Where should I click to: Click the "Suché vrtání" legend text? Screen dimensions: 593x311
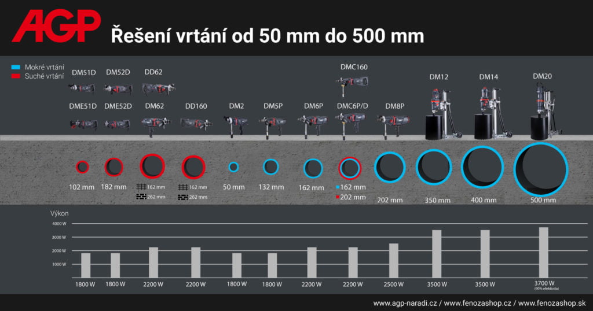coord(44,76)
